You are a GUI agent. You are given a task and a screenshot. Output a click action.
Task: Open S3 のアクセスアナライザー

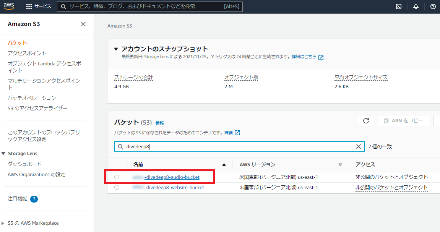point(37,108)
